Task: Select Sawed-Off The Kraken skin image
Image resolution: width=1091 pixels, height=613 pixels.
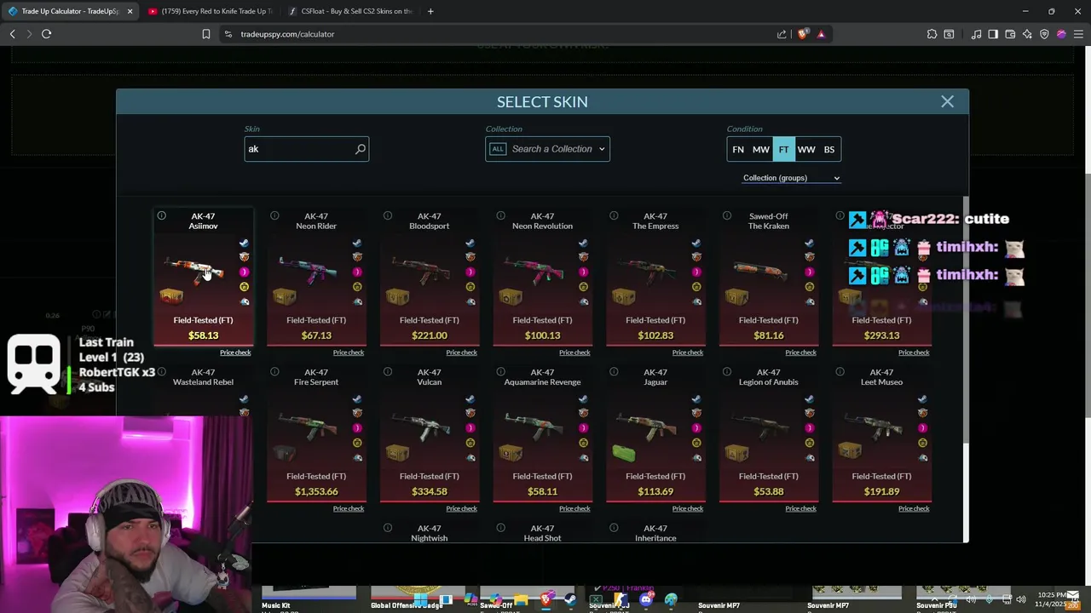Action: 760,270
